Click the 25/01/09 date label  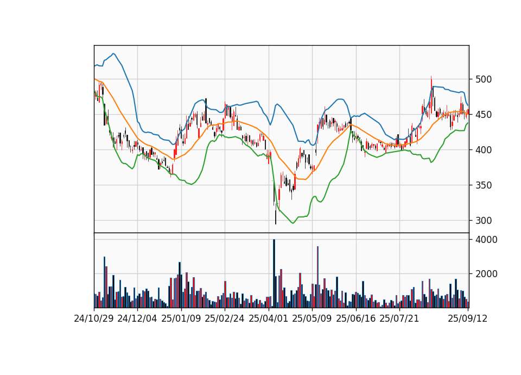click(181, 318)
